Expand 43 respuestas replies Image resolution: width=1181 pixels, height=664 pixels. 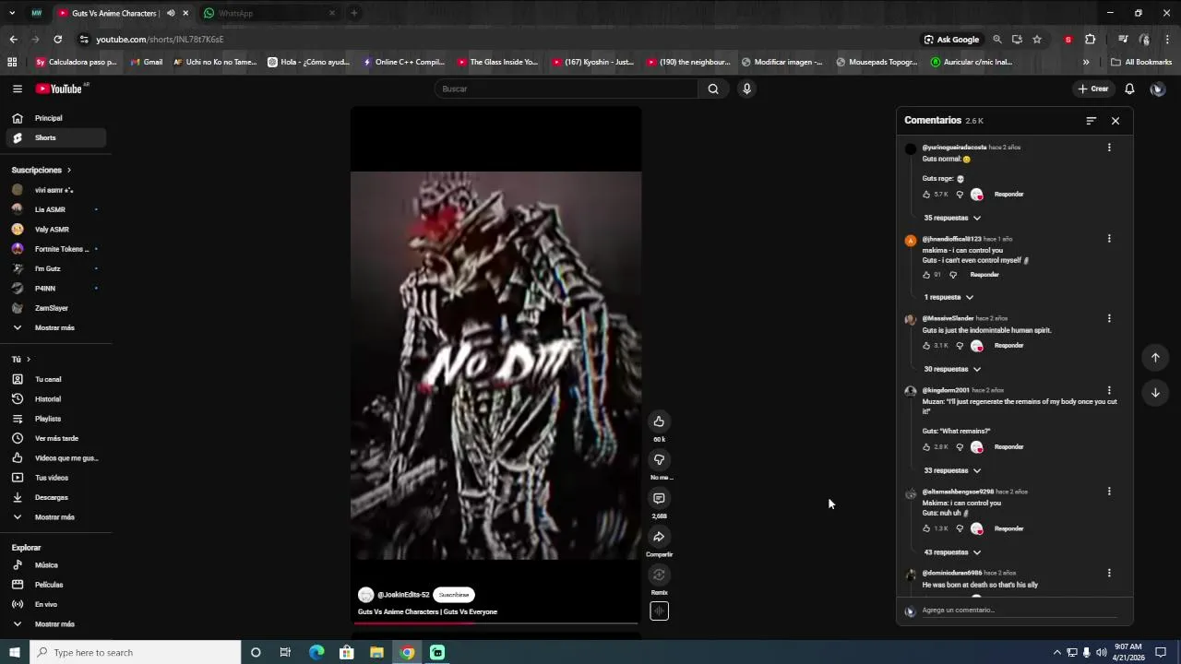click(952, 552)
